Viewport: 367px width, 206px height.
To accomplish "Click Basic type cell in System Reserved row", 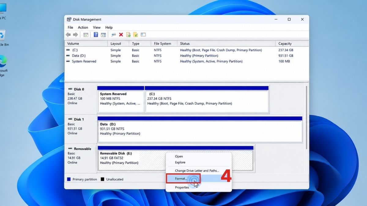I will 135,61.
